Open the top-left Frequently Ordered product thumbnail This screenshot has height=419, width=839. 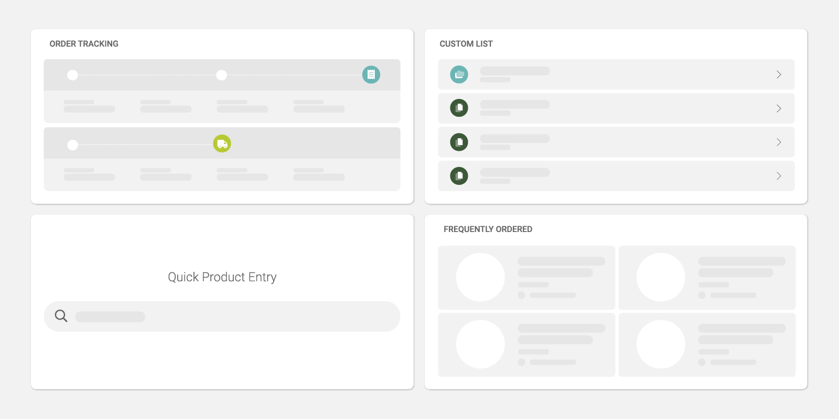point(480,277)
